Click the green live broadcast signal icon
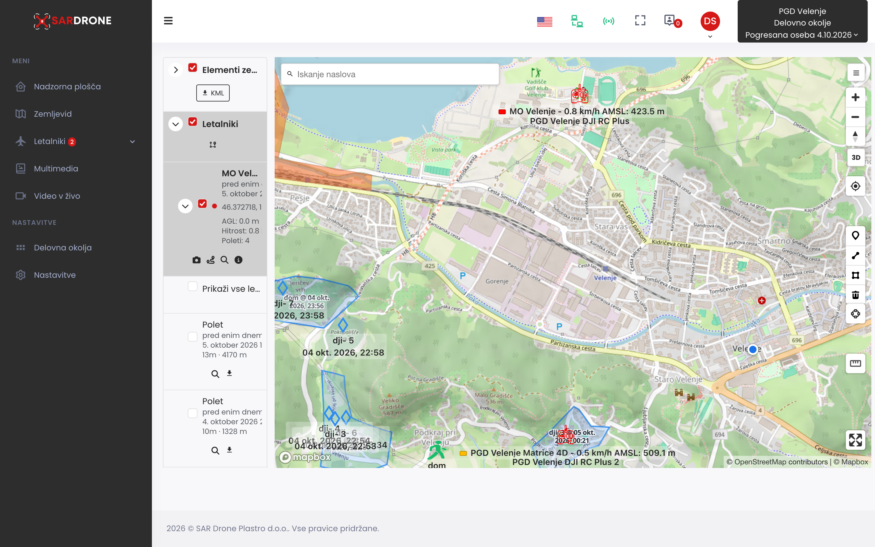875x547 pixels. pos(609,21)
